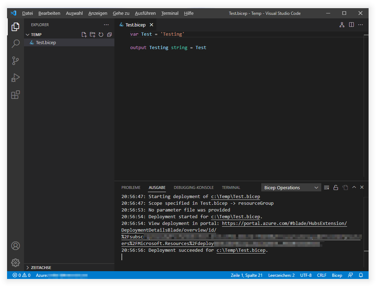Toggle scroll lock in the output panel

(336, 187)
